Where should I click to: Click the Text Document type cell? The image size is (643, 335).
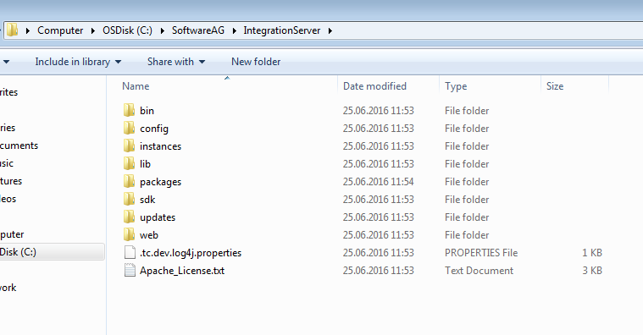(479, 271)
